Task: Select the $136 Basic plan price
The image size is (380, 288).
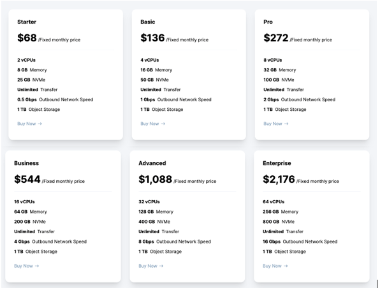Action: [x=152, y=38]
